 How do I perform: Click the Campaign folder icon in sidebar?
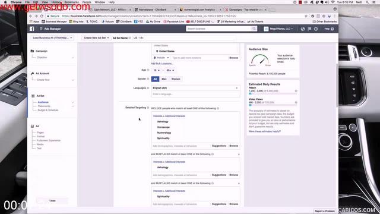tap(32, 51)
